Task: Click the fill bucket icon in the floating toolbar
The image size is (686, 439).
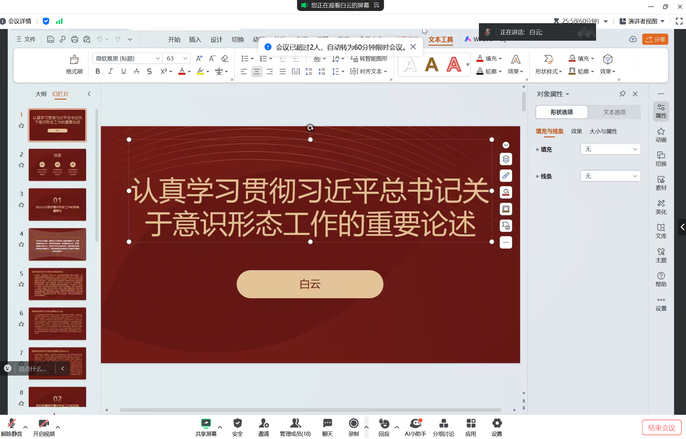Action: pos(506,192)
